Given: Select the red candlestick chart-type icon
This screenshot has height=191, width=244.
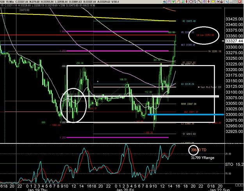Looking at the screenshot, I should pos(187,2).
